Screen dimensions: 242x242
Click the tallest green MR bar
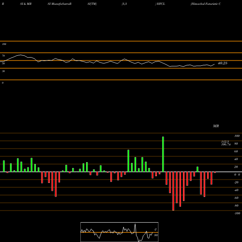(163, 154)
